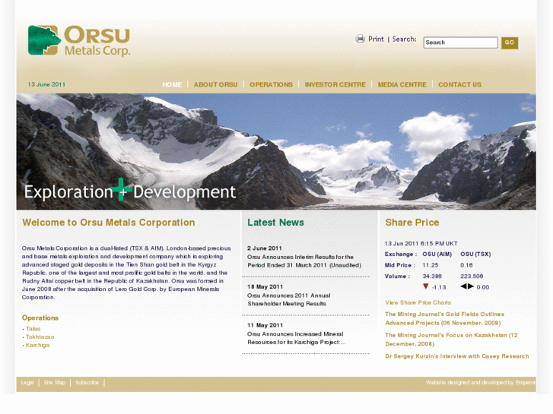Open the INVESTOR CENTRE menu

pyautogui.click(x=335, y=84)
